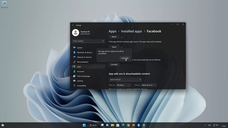Go to Apps in the breadcrumb
228x128 pixels.
(x=113, y=31)
